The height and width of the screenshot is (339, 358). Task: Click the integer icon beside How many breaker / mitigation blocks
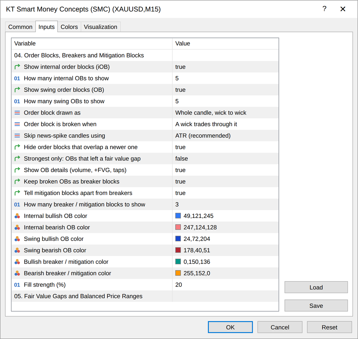[x=17, y=205]
